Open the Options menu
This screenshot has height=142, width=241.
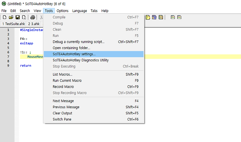coord(62,11)
